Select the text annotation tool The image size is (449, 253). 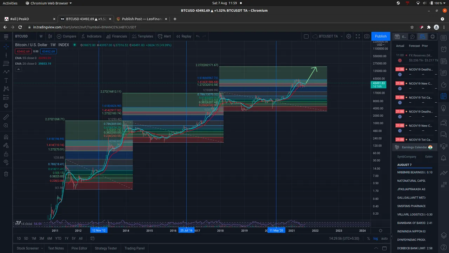[6, 80]
